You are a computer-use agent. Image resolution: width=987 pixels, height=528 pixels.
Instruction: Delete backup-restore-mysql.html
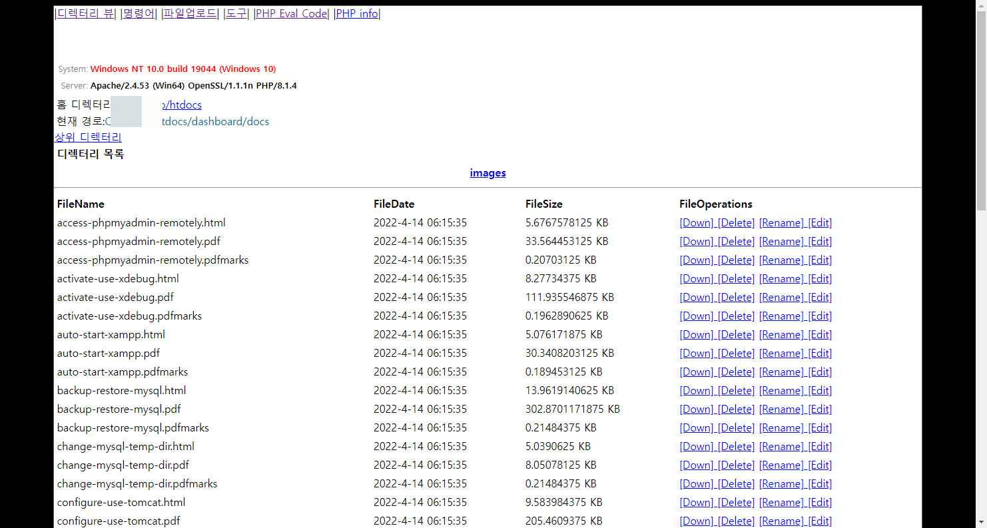736,390
